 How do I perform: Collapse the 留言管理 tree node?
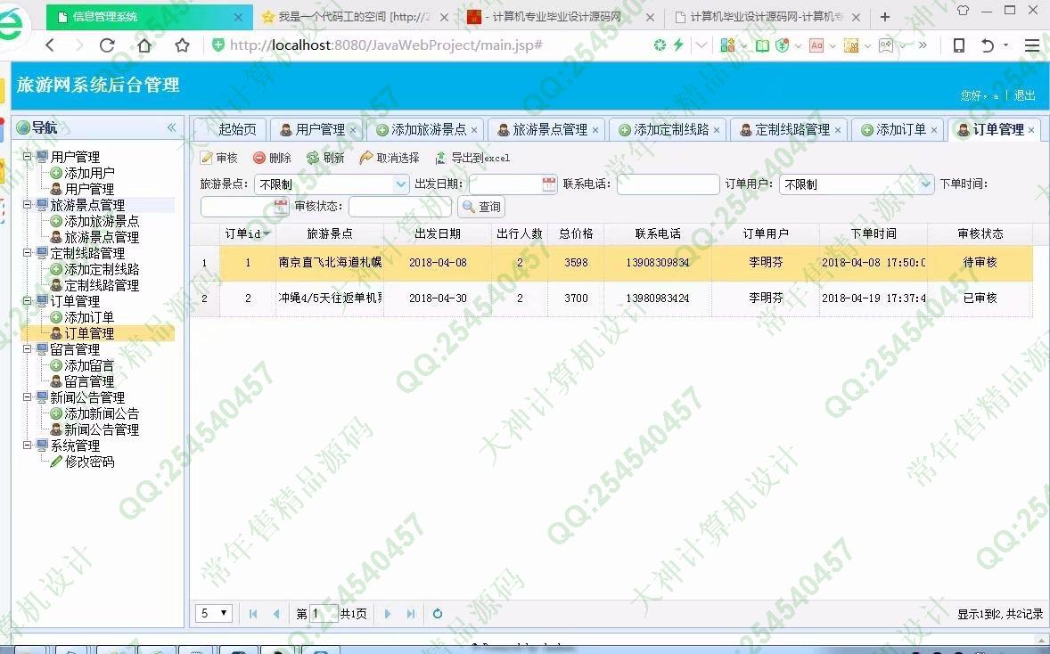pos(28,349)
